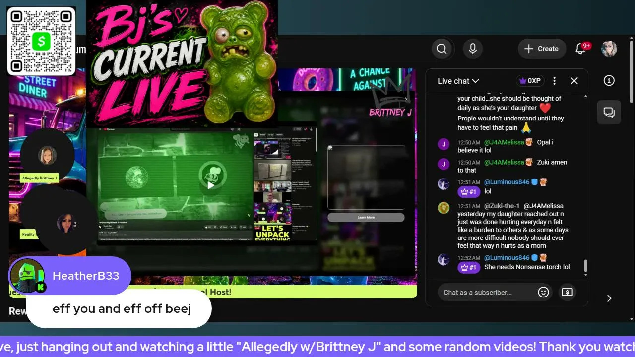Viewport: 635px width, 357px height.
Task: Open the emoji picker in chat box
Action: coord(543,292)
